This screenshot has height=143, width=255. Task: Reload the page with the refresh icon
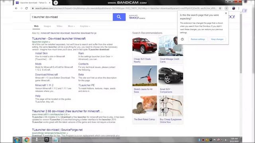(x=27, y=8)
